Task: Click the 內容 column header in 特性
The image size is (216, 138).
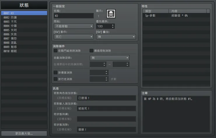Action: [x=188, y=11]
